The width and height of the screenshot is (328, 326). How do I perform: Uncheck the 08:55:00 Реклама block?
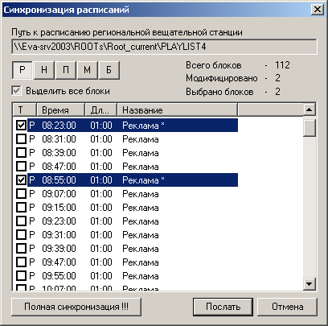pos(21,180)
